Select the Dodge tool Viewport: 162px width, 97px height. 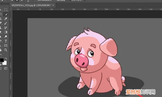coord(6,36)
